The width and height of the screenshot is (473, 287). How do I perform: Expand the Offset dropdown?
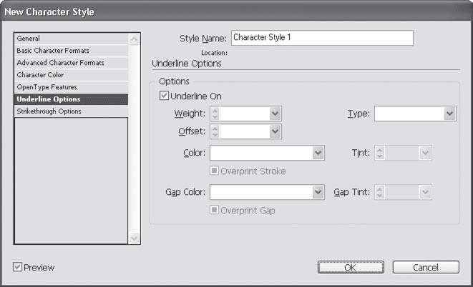point(275,131)
